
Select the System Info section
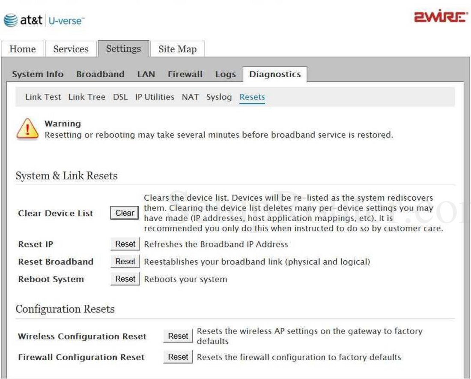(38, 74)
